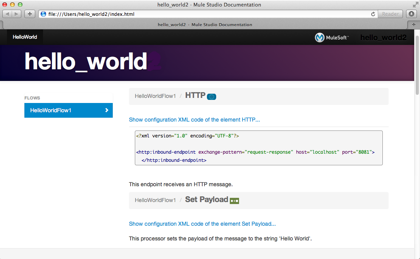Click the MuleSoft logo icon

pyautogui.click(x=320, y=38)
